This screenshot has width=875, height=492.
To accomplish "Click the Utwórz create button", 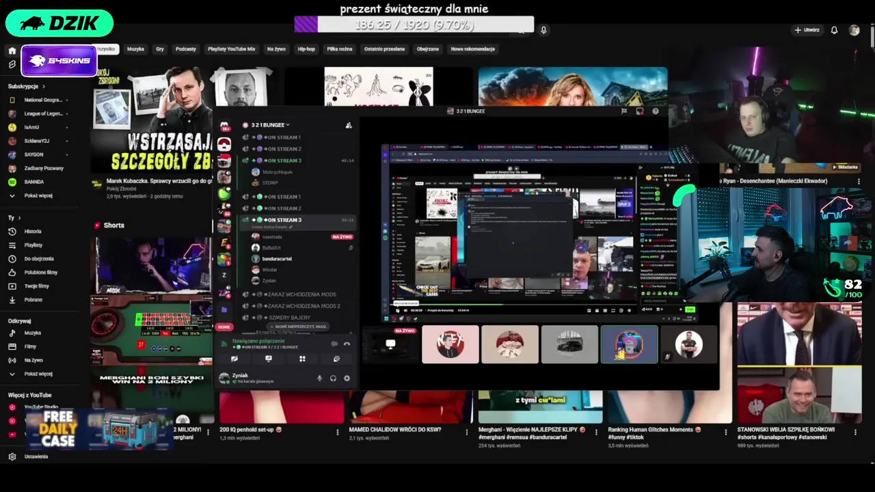I will (807, 30).
